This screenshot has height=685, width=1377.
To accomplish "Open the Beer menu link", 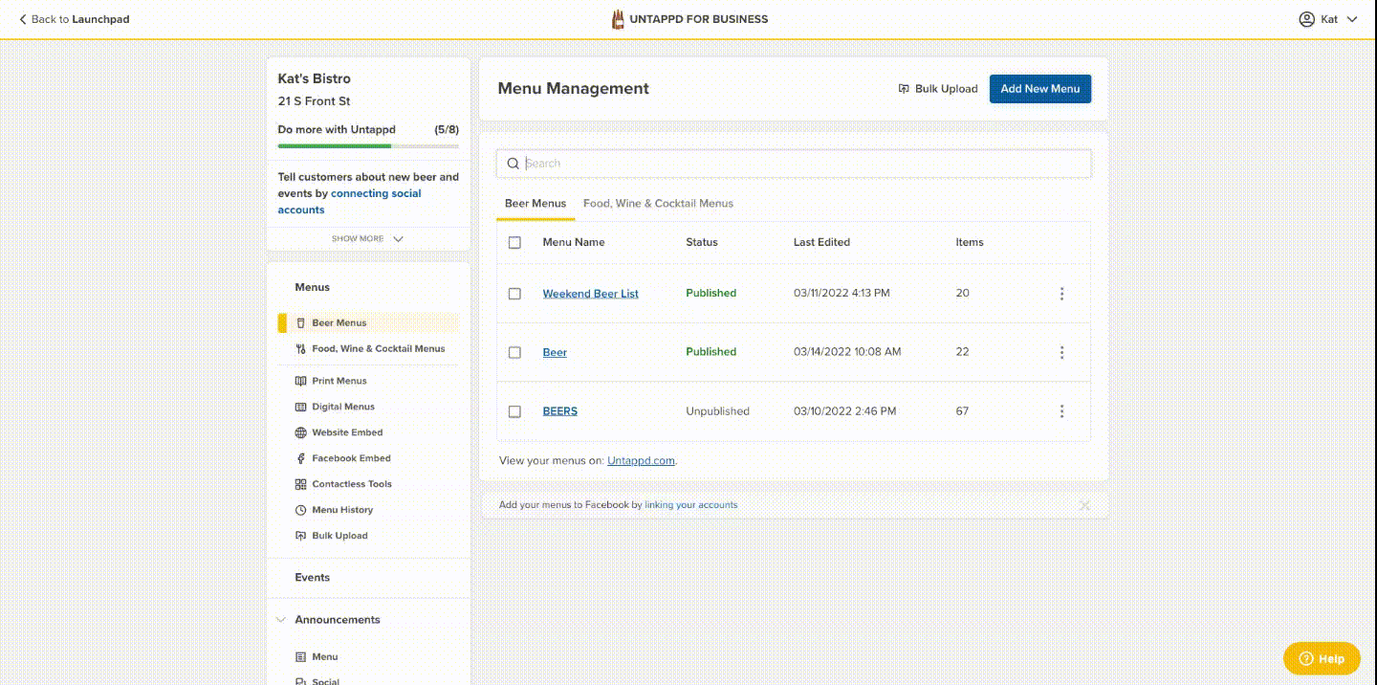I will [x=555, y=353].
